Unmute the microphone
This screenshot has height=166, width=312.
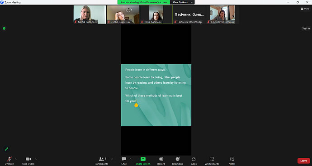tap(9, 161)
